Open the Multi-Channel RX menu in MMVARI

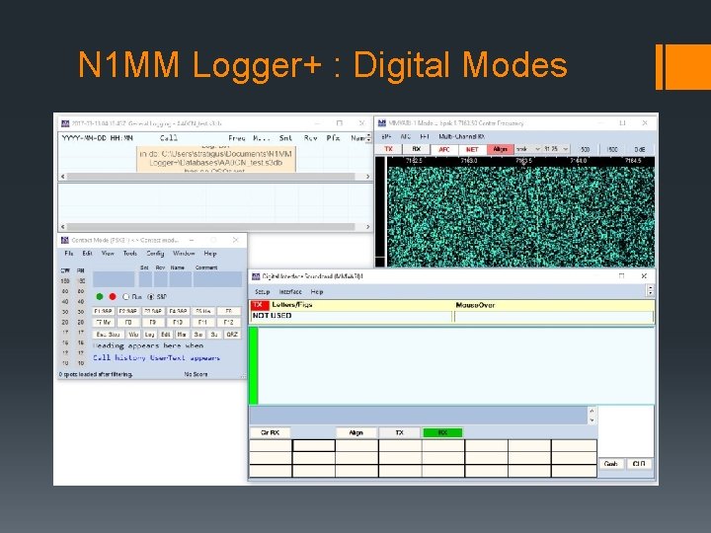(461, 136)
